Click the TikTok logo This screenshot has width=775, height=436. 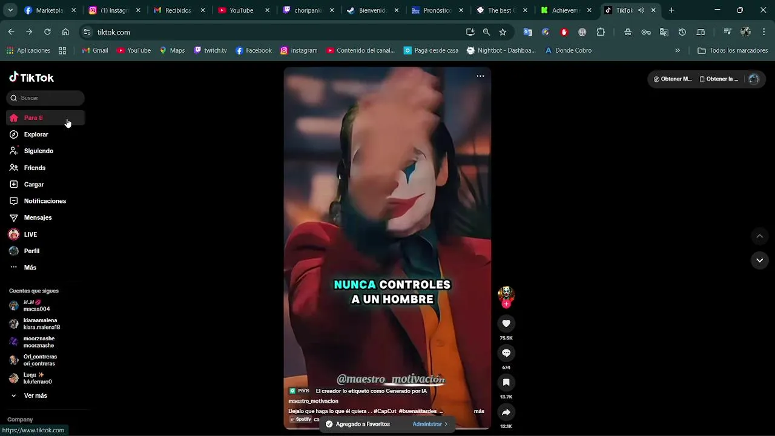coord(31,77)
